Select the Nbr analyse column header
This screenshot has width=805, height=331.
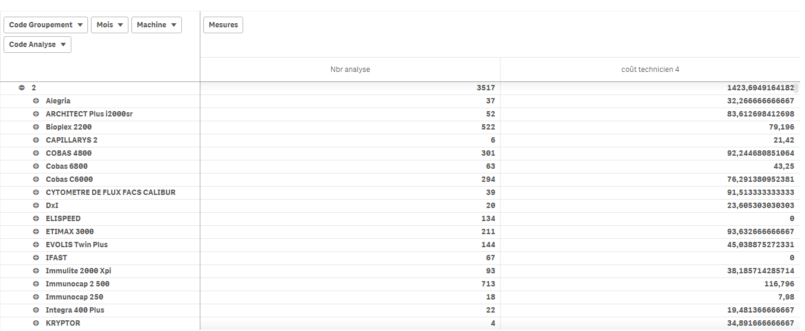point(350,70)
